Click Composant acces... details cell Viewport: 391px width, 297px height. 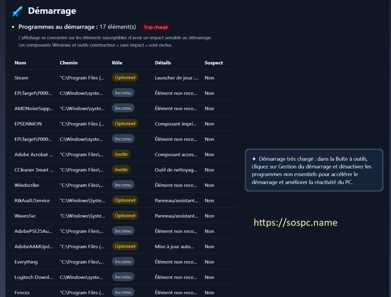[x=176, y=154]
